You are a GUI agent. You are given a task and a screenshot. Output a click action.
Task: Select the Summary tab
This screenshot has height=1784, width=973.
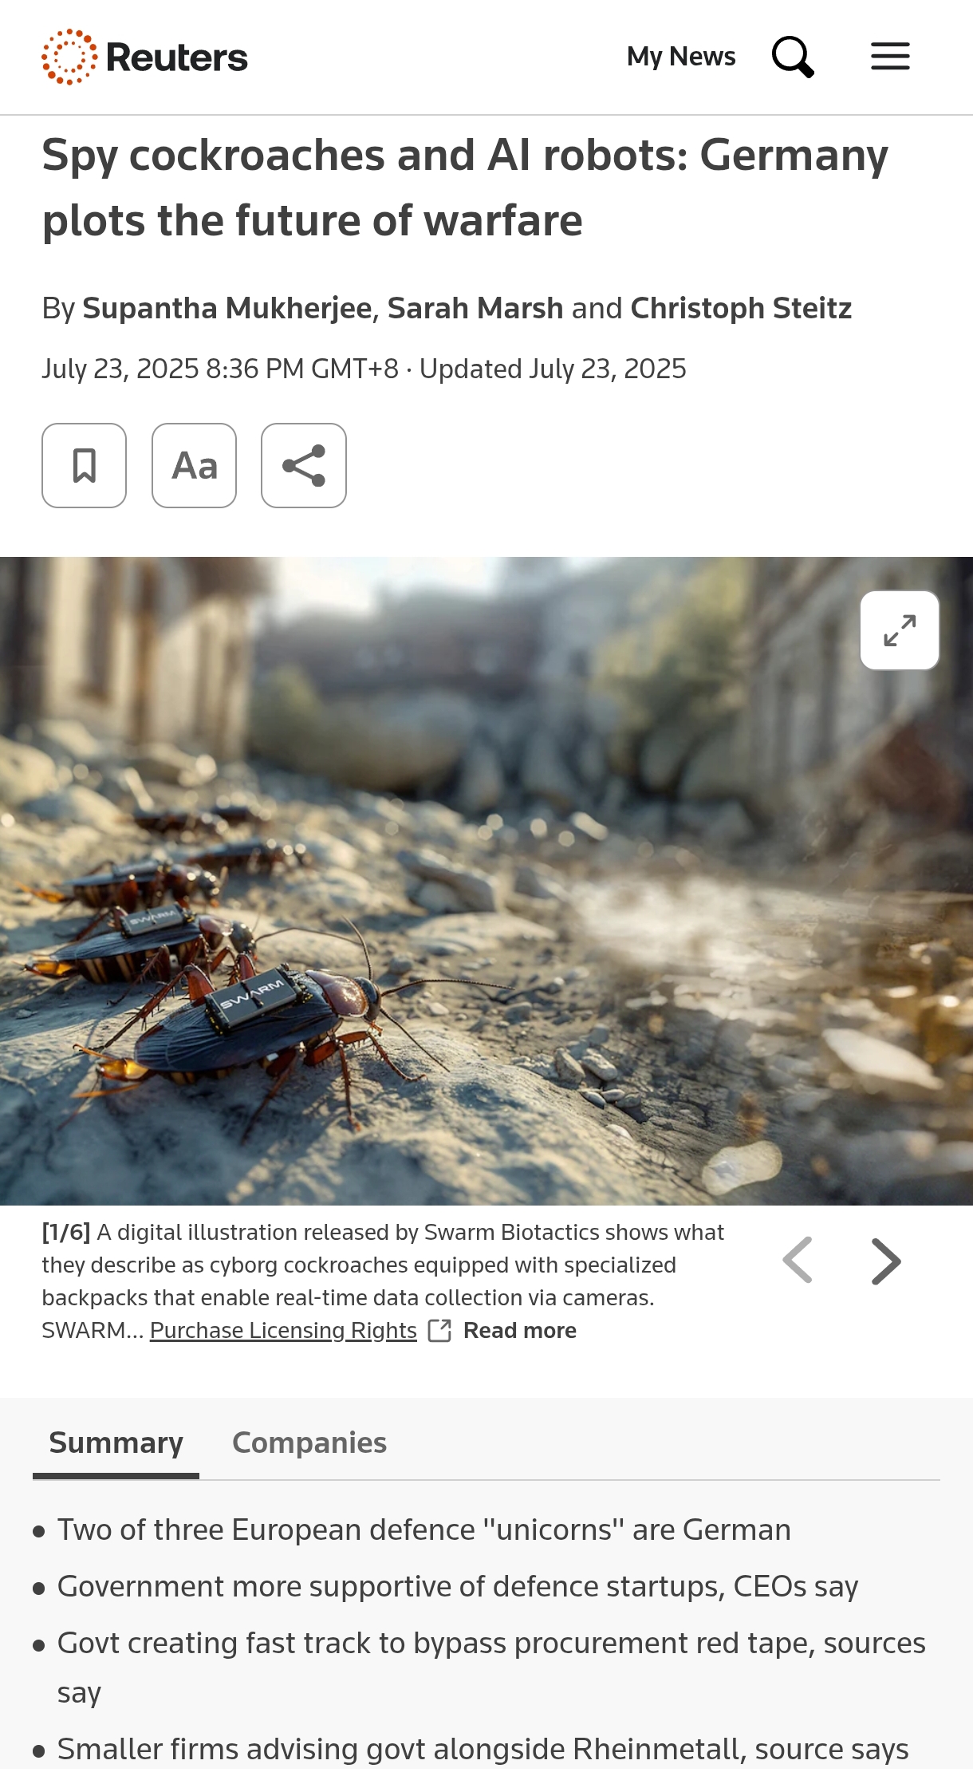coord(116,1443)
